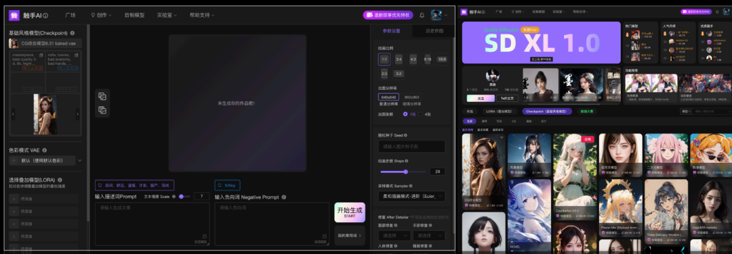Select the 1:1 aspect ratio
Image resolution: width=732 pixels, height=254 pixels.
coord(384,59)
